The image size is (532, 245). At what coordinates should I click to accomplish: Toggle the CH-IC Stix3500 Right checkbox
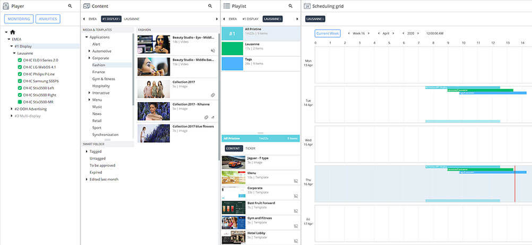click(x=20, y=95)
